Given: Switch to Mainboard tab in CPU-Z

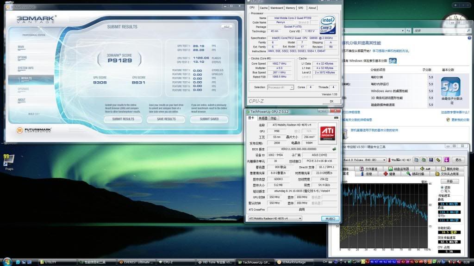Looking at the screenshot, I should tap(277, 8).
